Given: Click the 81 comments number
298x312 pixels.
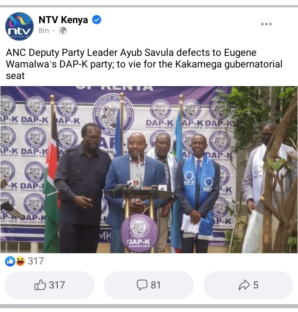Looking at the screenshot, I should pyautogui.click(x=156, y=285).
